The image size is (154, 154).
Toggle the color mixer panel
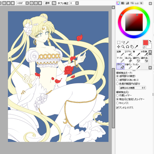pyautogui.click(x=132, y=3)
